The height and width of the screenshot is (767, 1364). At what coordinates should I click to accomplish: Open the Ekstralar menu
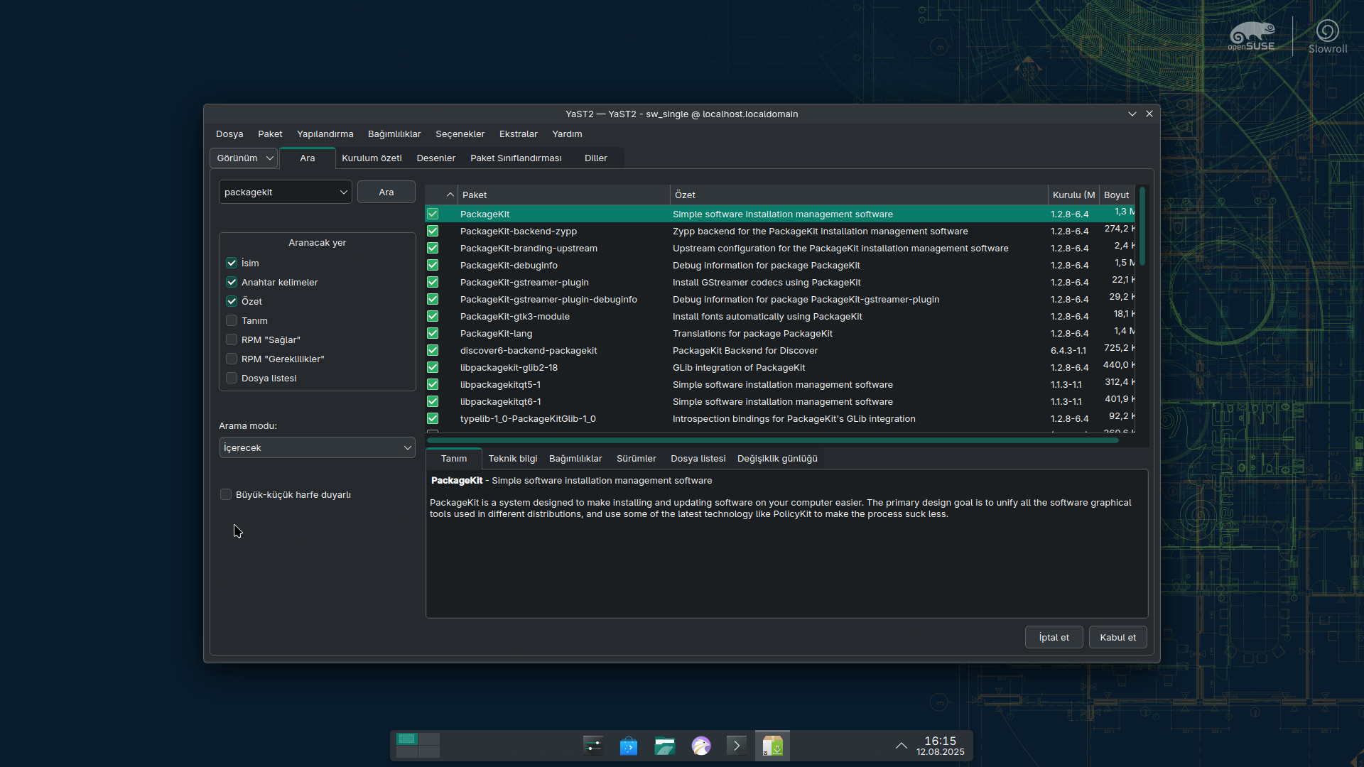pos(518,134)
